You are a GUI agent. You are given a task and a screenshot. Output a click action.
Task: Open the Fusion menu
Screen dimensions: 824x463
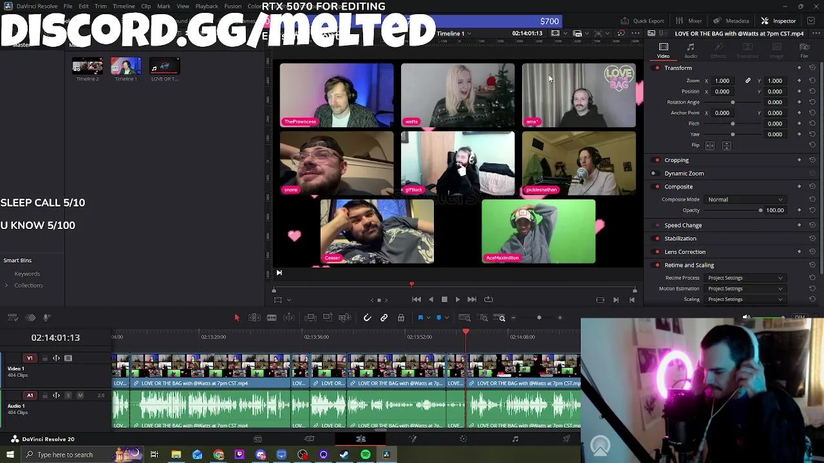pyautogui.click(x=233, y=6)
